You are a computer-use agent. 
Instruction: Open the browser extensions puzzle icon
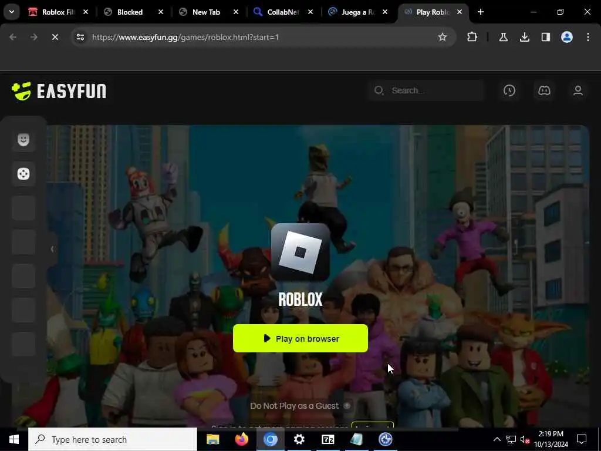pos(472,37)
